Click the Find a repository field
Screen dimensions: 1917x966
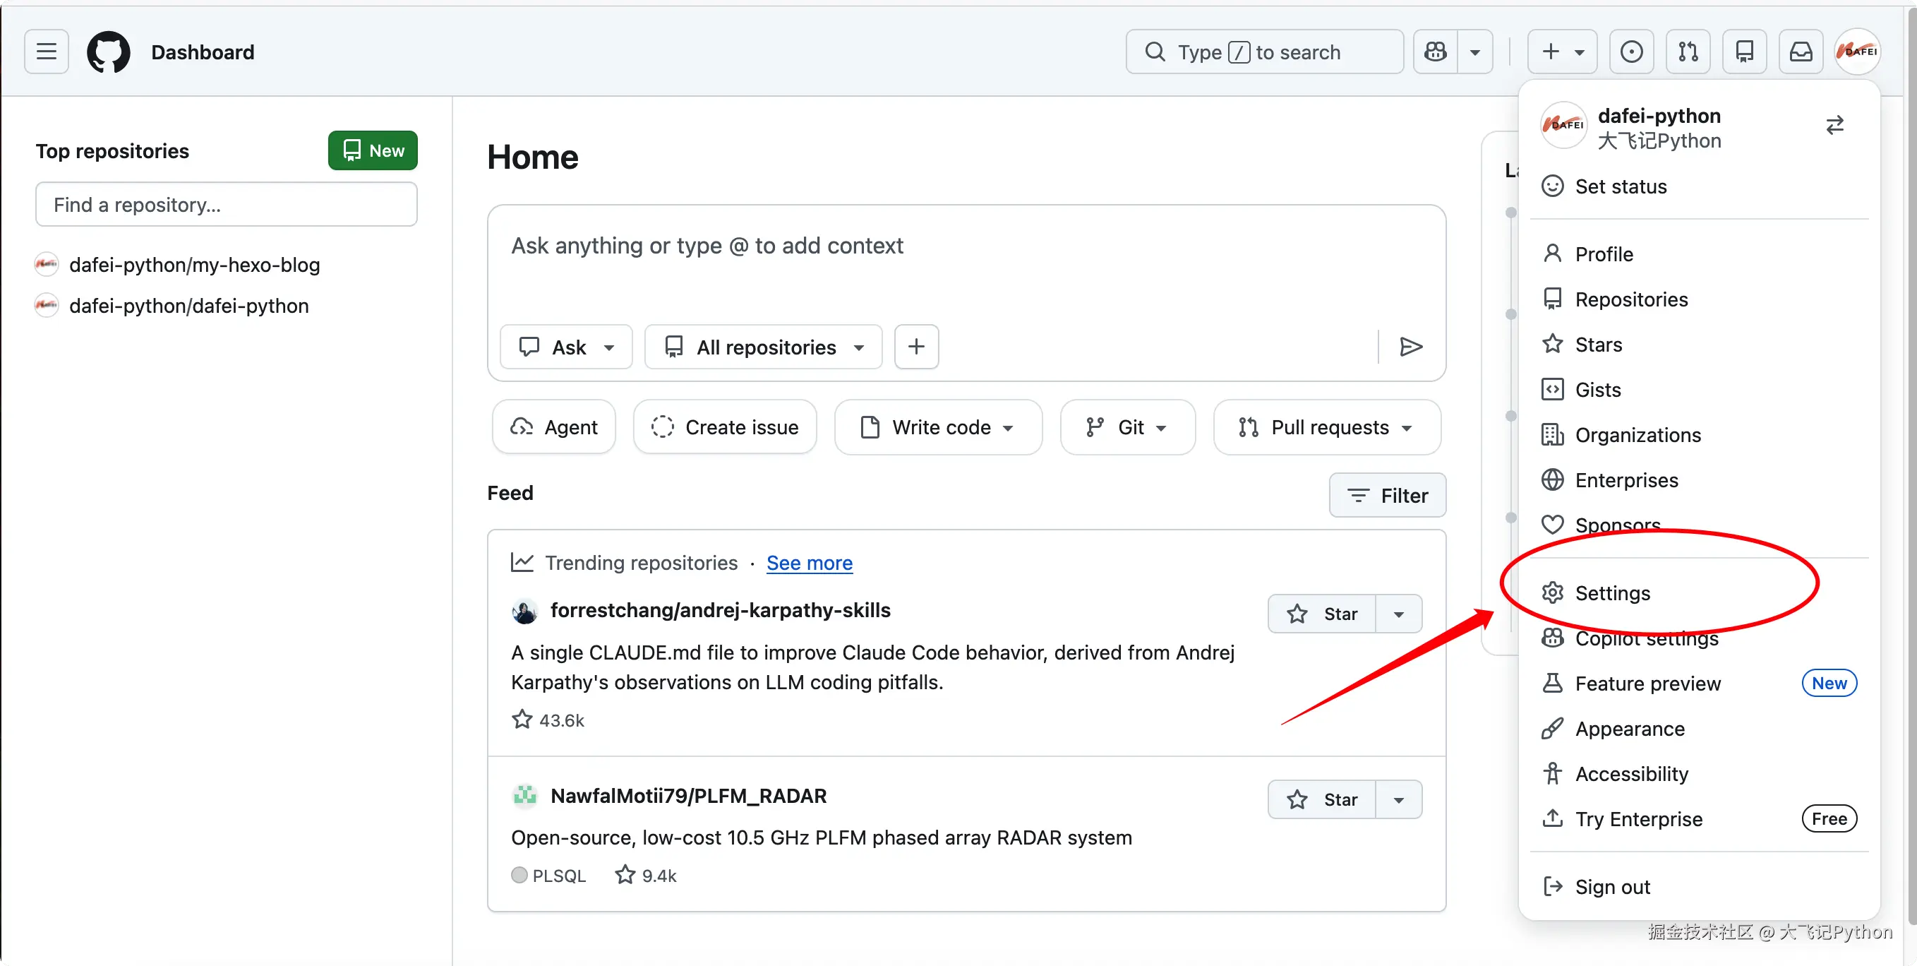tap(227, 204)
